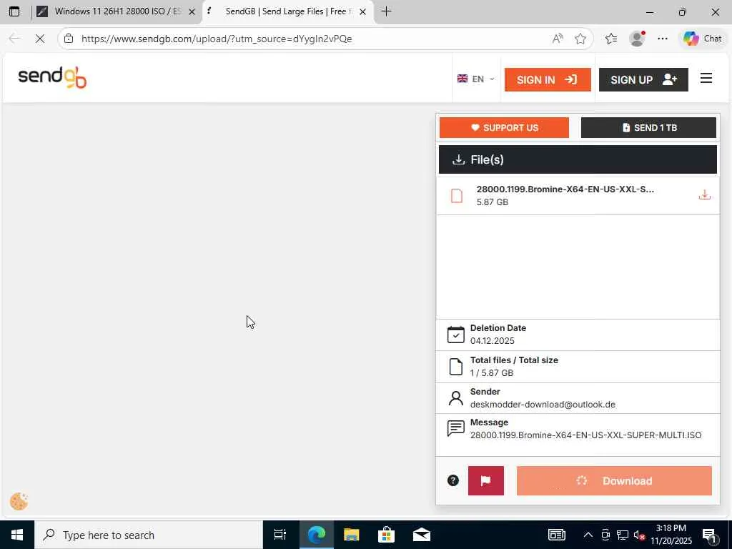Click the SIGN IN button
Image resolution: width=732 pixels, height=549 pixels.
click(547, 79)
